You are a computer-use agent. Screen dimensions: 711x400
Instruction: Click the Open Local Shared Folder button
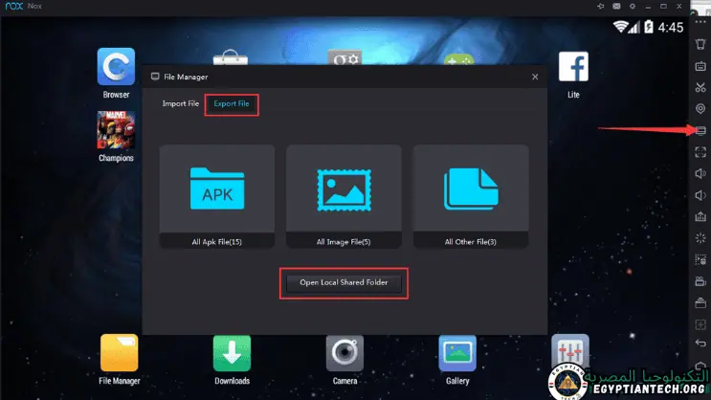pyautogui.click(x=344, y=282)
